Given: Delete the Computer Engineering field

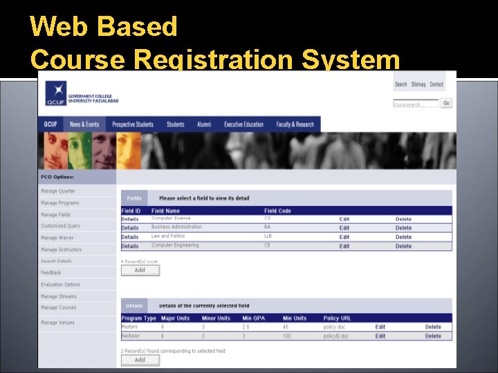Looking at the screenshot, I should (403, 246).
